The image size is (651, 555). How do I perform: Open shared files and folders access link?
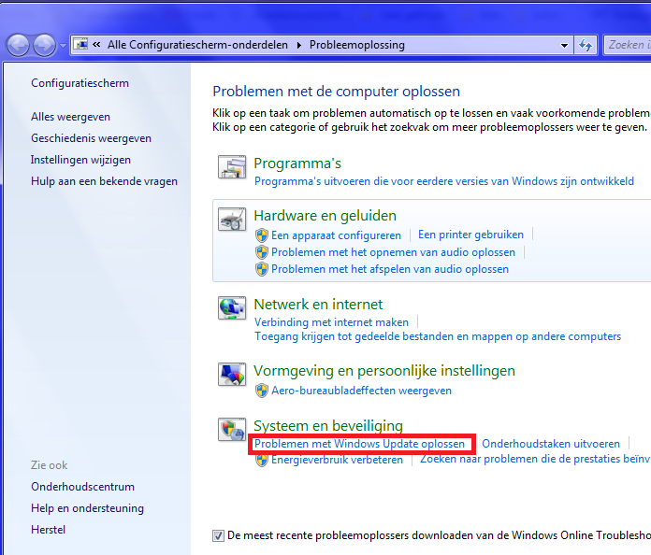[438, 336]
